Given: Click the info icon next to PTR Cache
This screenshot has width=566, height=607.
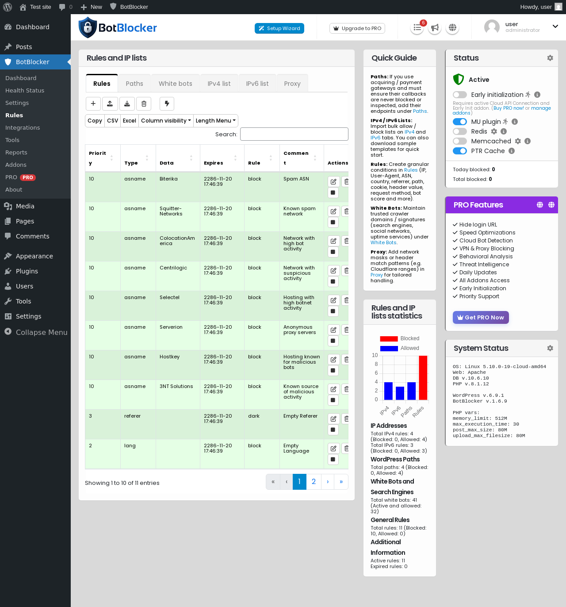Looking at the screenshot, I should pos(512,151).
